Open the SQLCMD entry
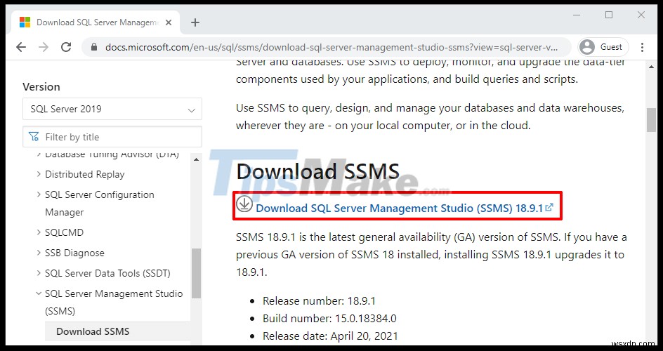Viewport: 663px width, 351px height. pos(65,233)
